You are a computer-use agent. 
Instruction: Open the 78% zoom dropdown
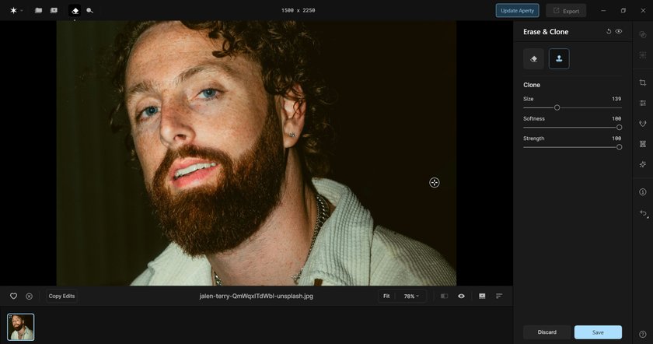click(x=411, y=296)
